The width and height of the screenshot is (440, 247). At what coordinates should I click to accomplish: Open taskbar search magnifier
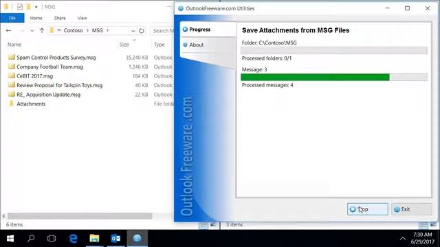point(31,238)
